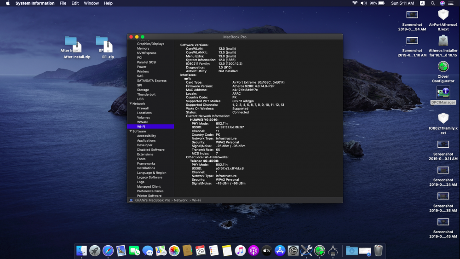Viewport: 460px width, 259px height.
Task: Select Extensions under Software
Action: point(145,154)
